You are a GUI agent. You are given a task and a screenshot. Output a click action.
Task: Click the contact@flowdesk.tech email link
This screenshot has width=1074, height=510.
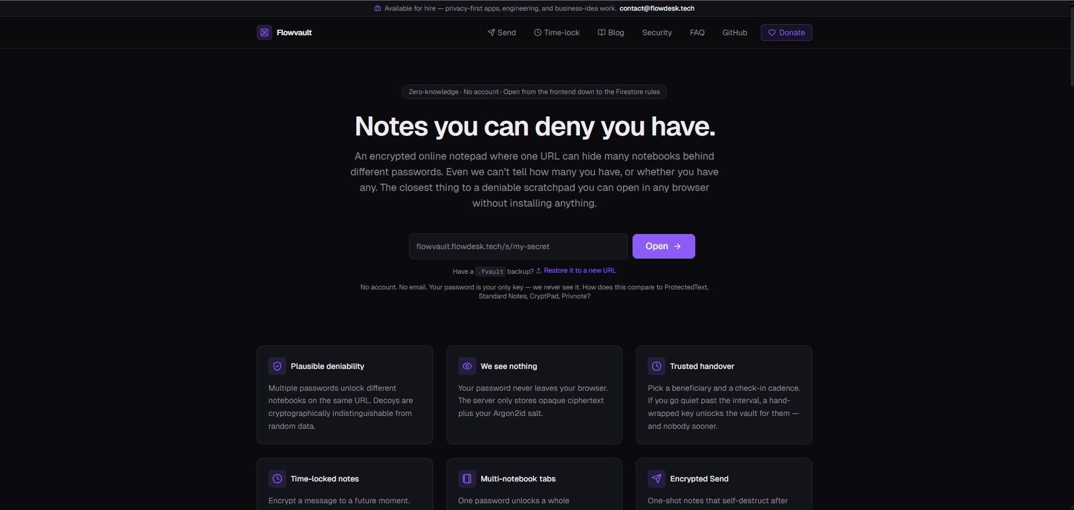[657, 8]
